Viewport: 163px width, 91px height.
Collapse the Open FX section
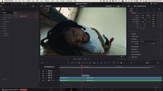(x=1, y=26)
